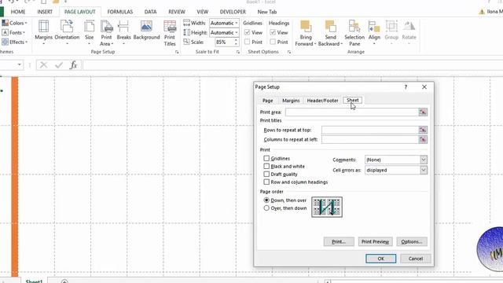
Task: Open Align objects menu
Action: [x=374, y=33]
